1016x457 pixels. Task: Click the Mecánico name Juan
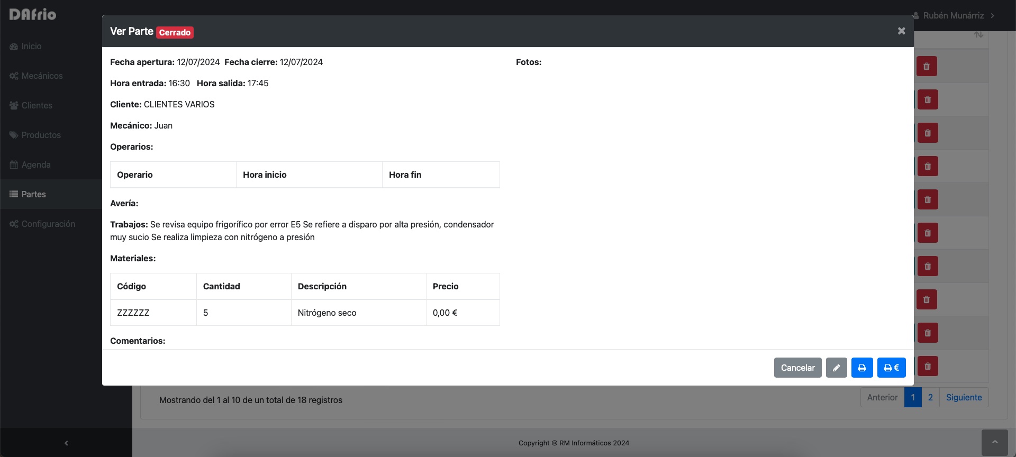pyautogui.click(x=164, y=125)
